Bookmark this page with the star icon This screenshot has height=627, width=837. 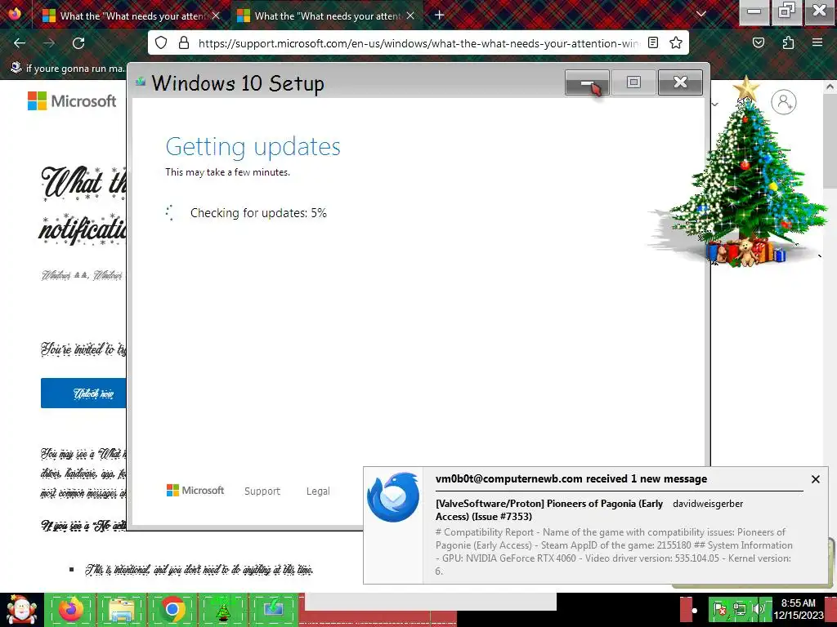tap(676, 42)
